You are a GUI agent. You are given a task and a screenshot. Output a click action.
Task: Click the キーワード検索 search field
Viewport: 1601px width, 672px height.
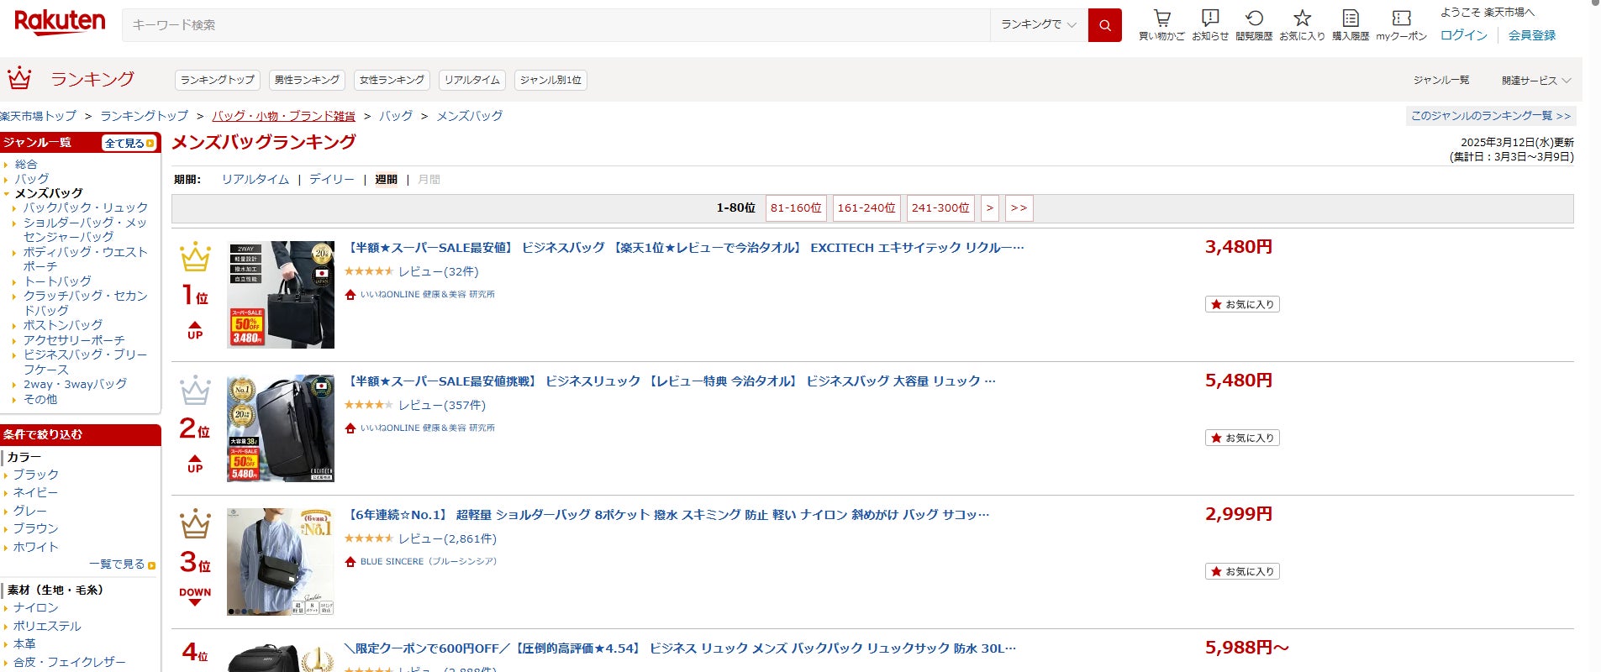(556, 25)
